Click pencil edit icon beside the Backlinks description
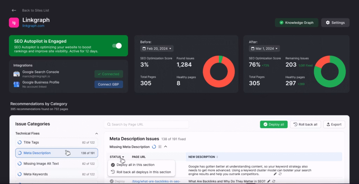 [269, 181]
